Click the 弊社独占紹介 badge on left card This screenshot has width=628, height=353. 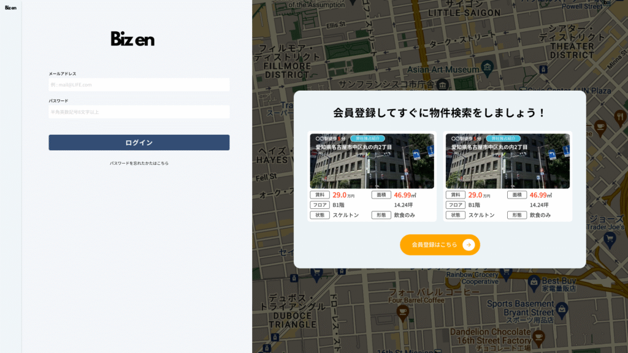point(367,139)
